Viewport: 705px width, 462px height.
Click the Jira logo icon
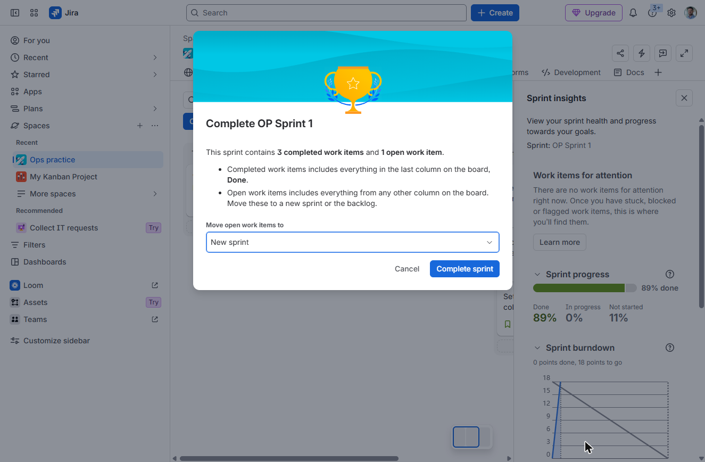(55, 13)
